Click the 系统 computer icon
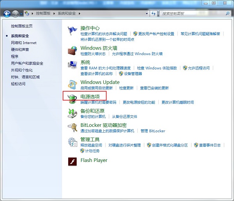 pos(73,65)
